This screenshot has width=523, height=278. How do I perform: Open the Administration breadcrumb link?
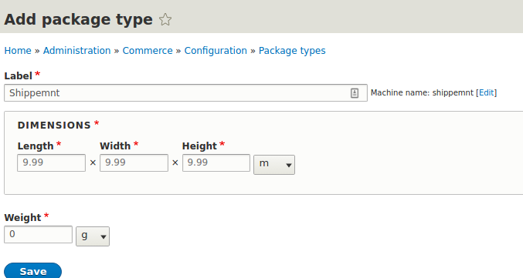coord(76,51)
